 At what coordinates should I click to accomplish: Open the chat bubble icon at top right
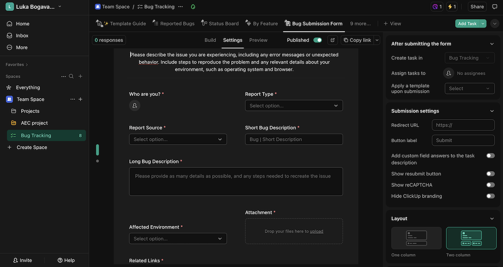tap(495, 6)
